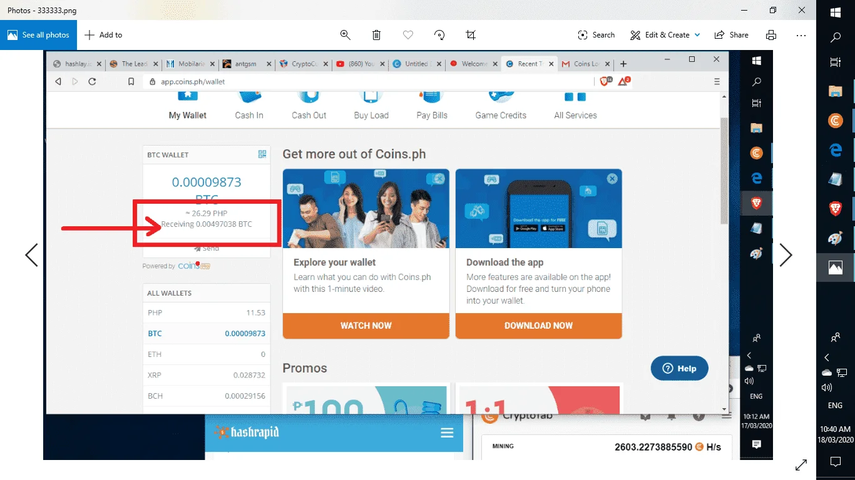
Task: Click Add to in Photos toolbar
Action: (104, 35)
